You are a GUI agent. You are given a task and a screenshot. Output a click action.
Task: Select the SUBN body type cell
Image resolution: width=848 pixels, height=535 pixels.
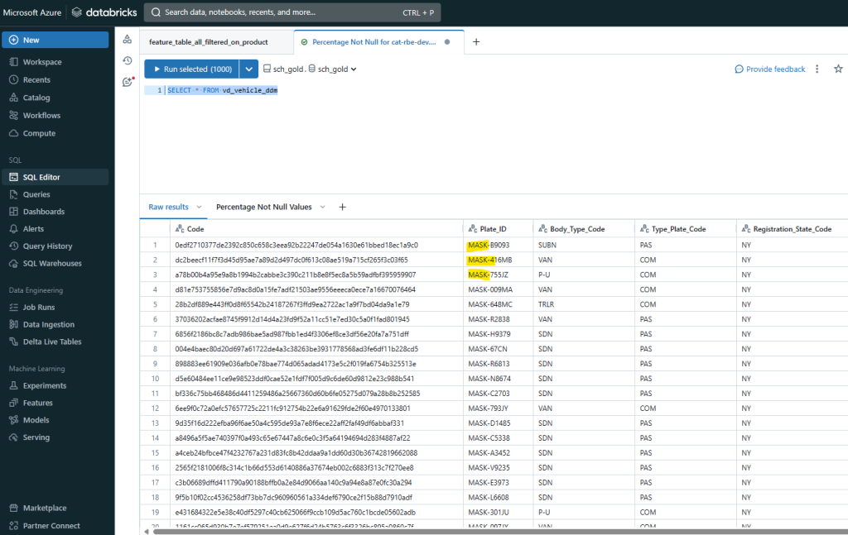[x=584, y=245]
